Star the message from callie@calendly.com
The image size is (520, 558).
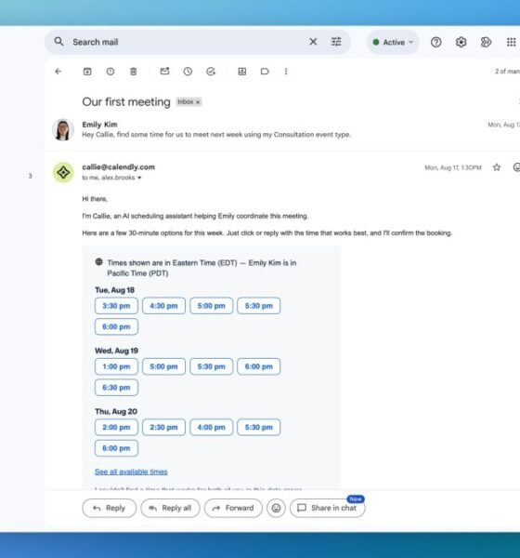click(497, 167)
